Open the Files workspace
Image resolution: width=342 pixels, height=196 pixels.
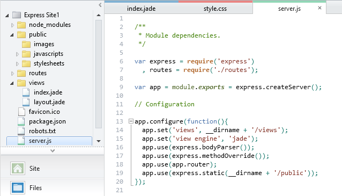[53, 188]
